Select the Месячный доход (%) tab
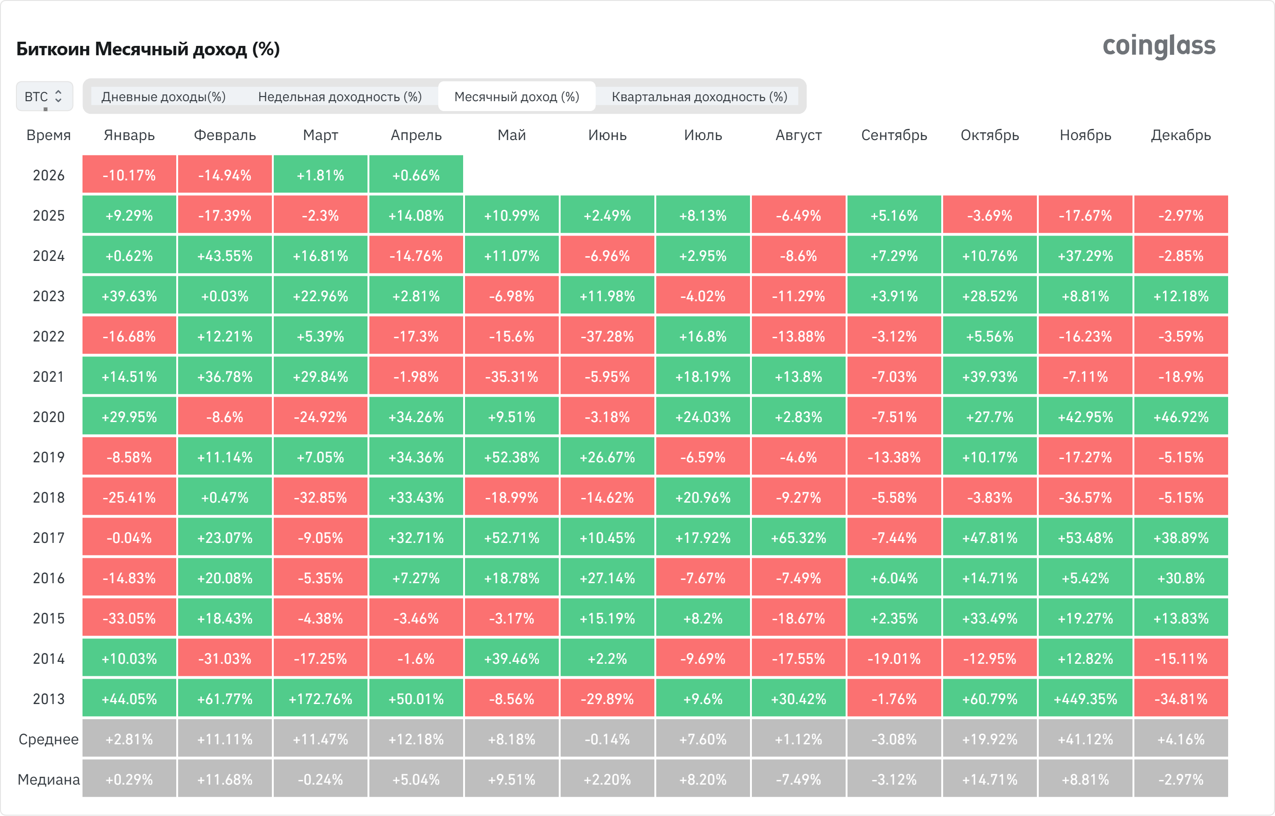The height and width of the screenshot is (816, 1275). click(x=517, y=96)
